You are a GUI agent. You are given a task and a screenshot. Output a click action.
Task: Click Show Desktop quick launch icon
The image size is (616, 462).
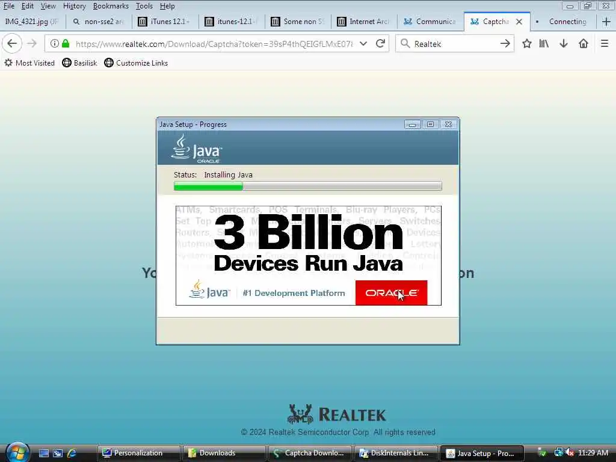43,453
